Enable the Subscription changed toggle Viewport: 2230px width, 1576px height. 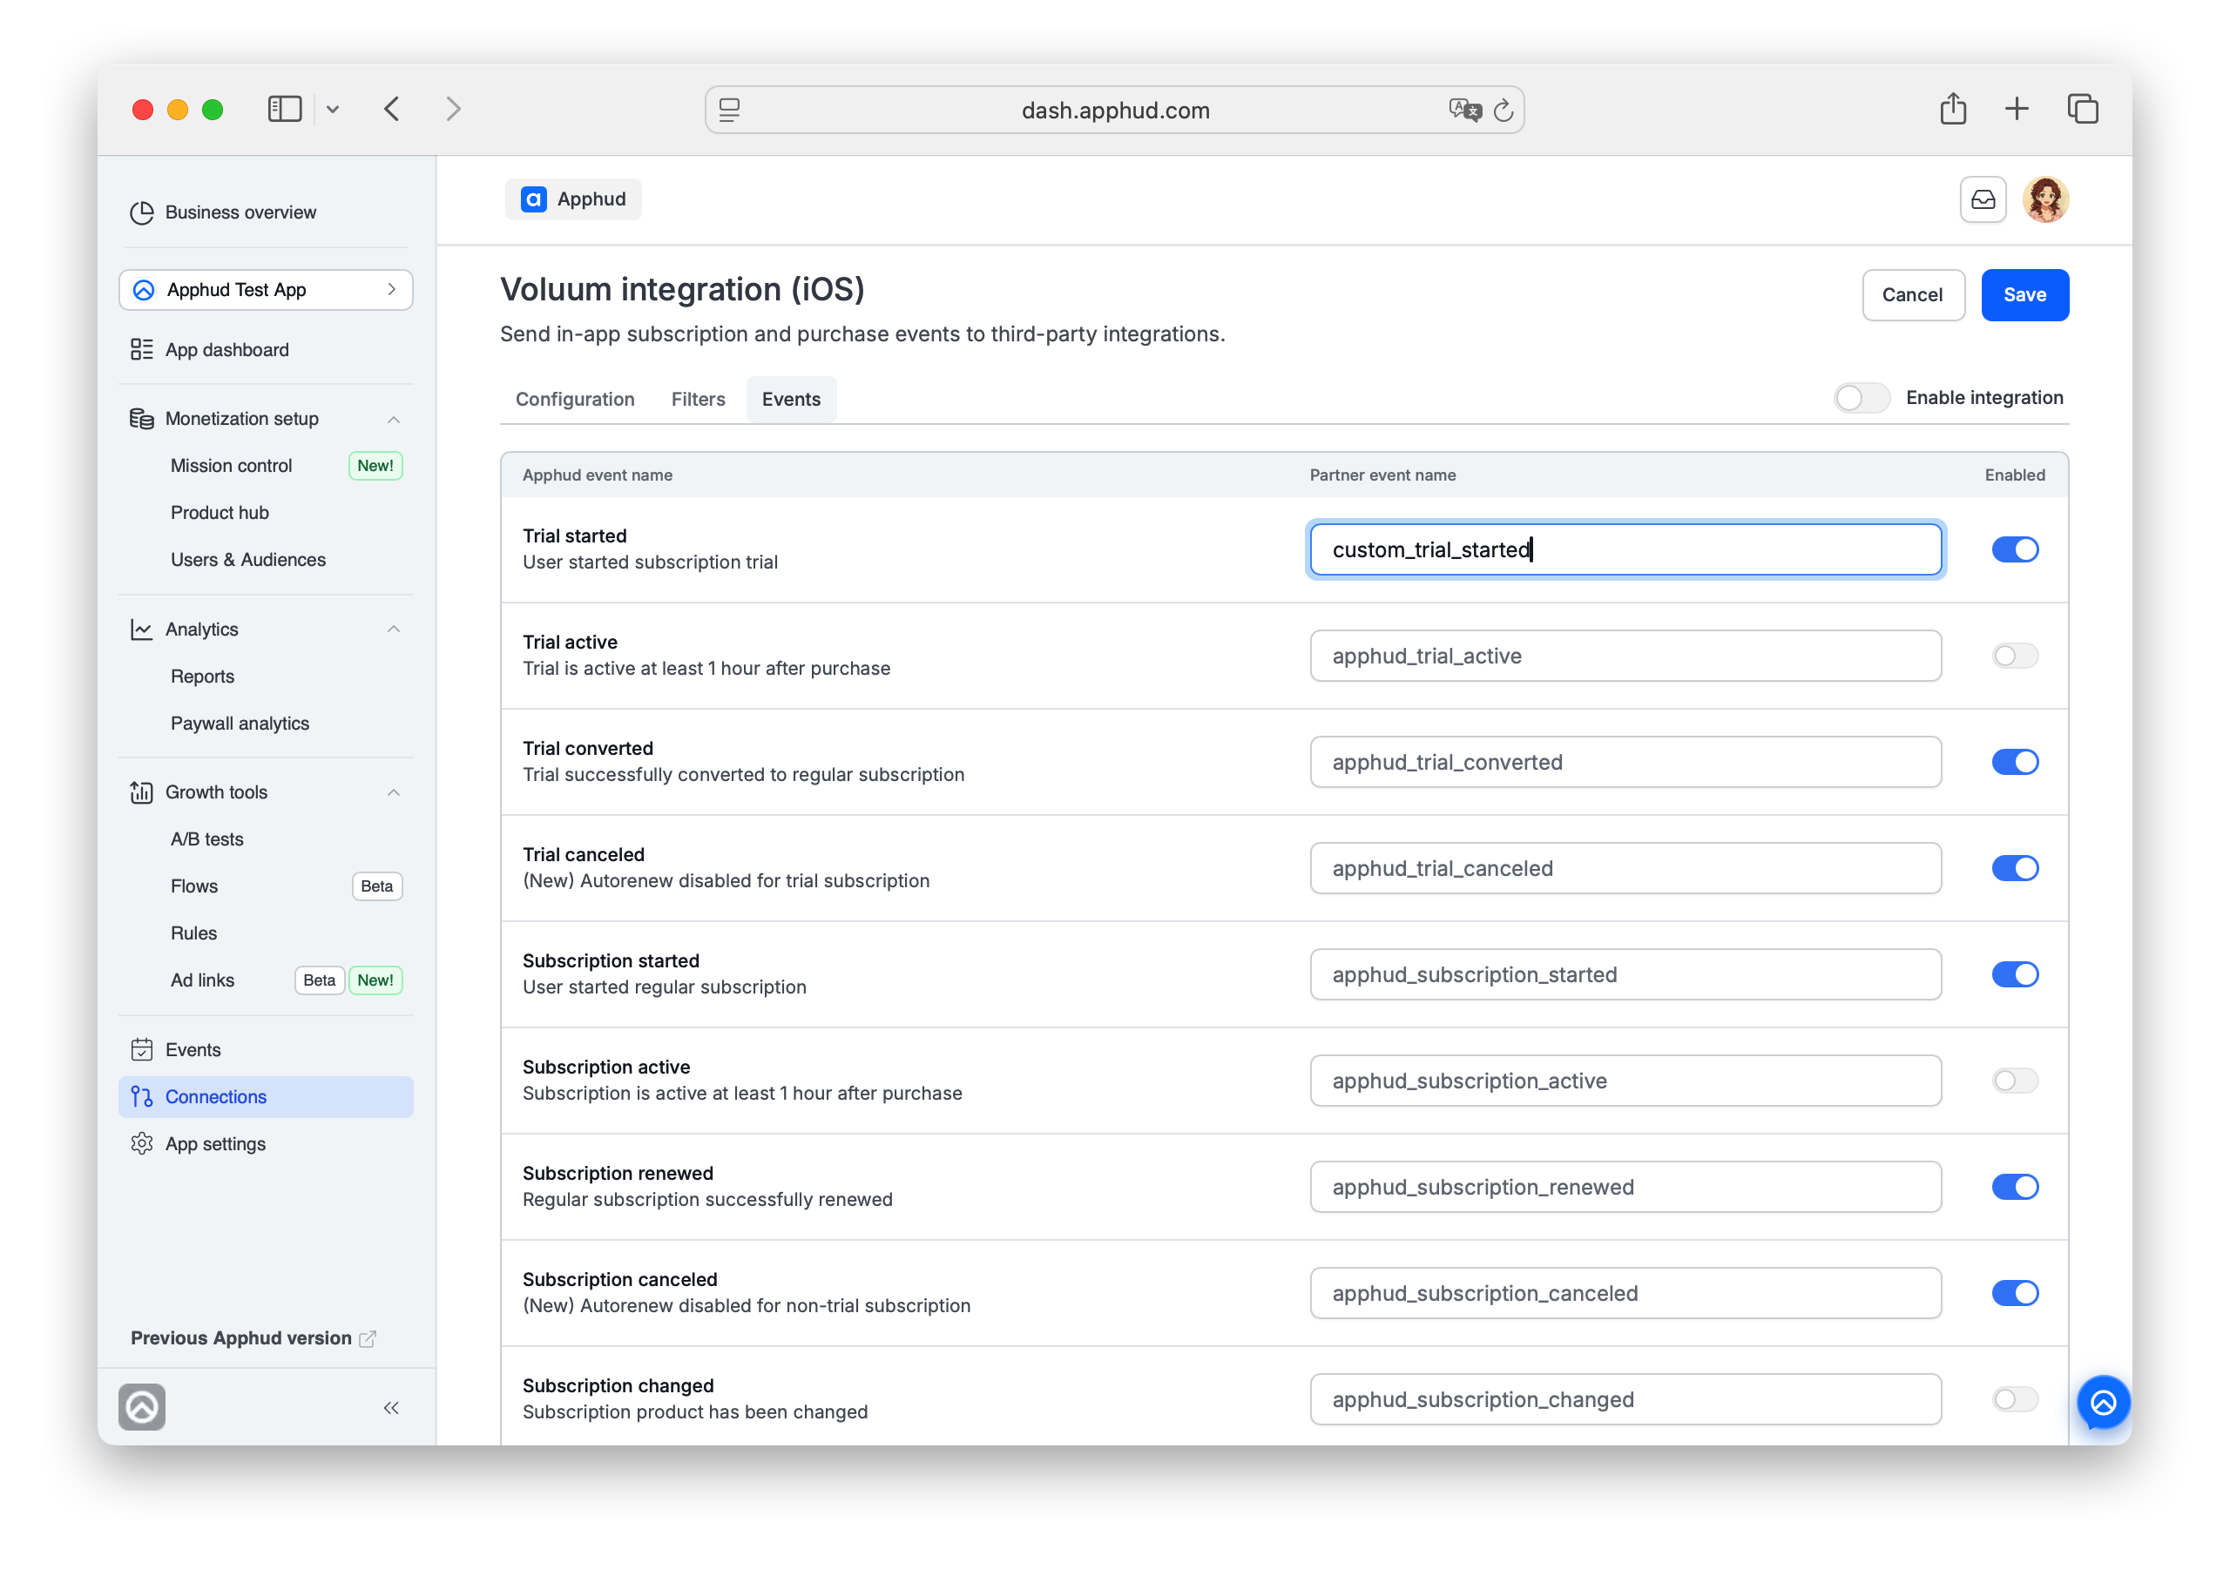[x=2016, y=1399]
